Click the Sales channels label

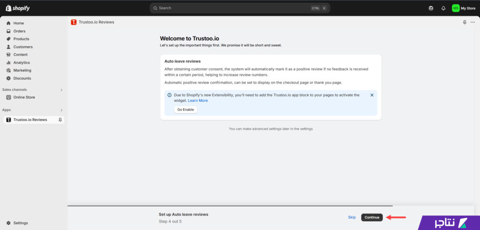[15, 90]
